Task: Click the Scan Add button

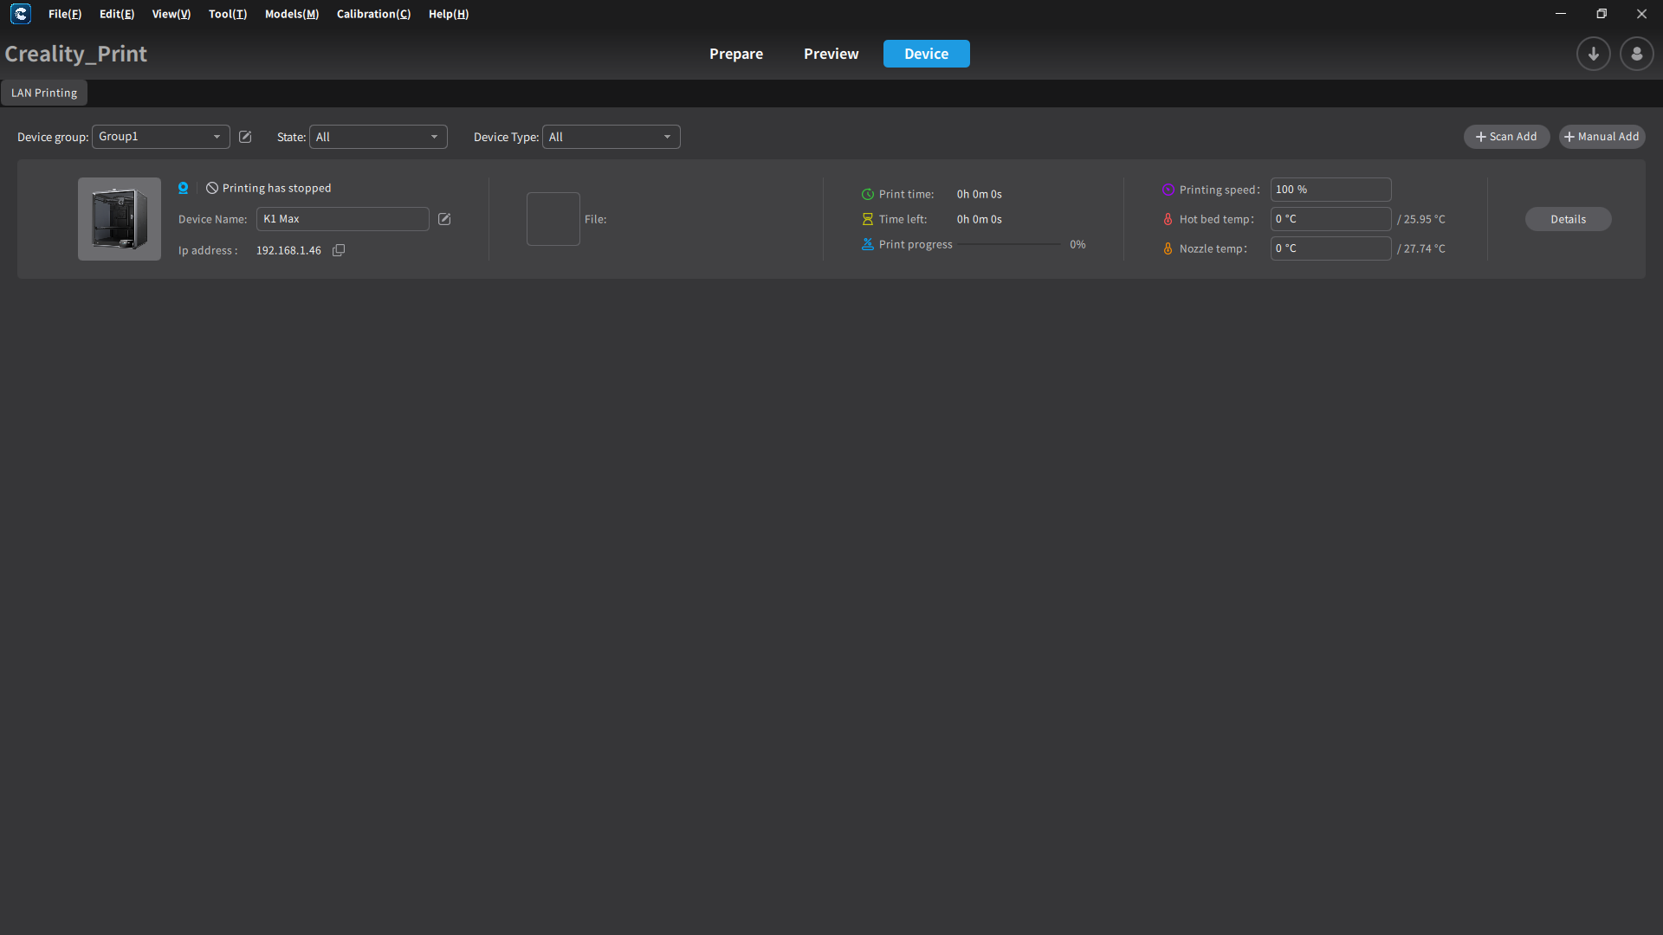Action: click(x=1506, y=137)
